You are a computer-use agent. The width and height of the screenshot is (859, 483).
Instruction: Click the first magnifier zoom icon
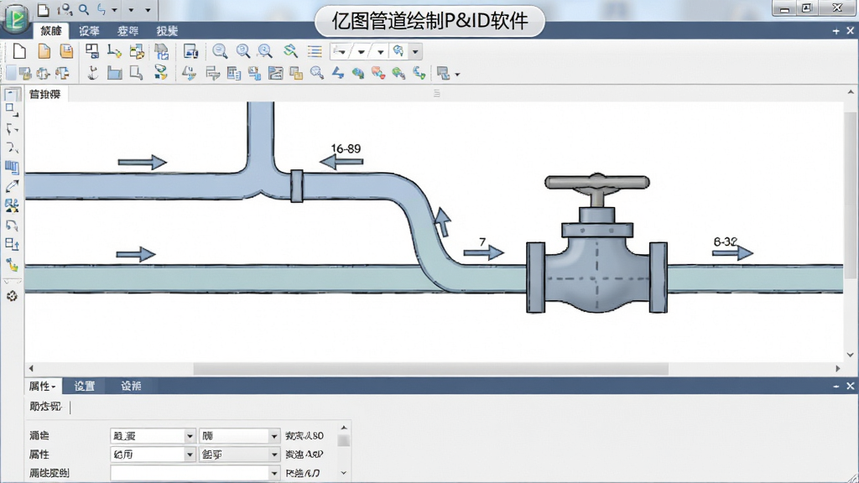click(x=220, y=51)
